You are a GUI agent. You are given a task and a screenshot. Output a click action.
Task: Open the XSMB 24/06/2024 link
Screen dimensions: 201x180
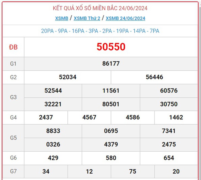click(125, 18)
